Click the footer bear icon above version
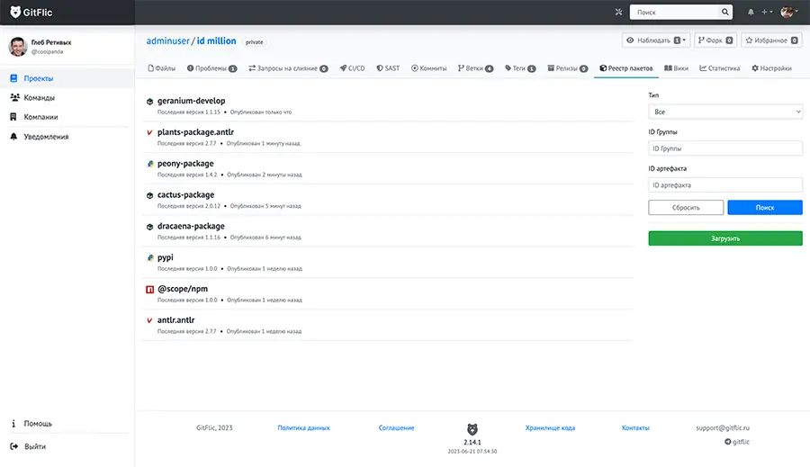The image size is (810, 467). pos(472,429)
